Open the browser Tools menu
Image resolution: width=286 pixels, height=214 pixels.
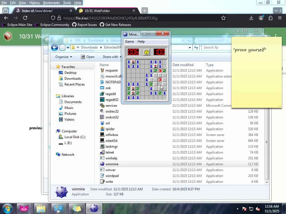[x=67, y=3]
